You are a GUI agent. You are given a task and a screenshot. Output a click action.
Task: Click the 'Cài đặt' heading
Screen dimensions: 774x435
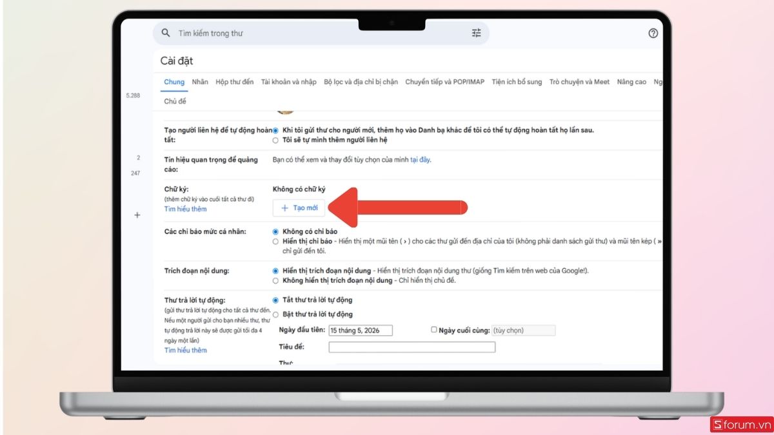[177, 61]
